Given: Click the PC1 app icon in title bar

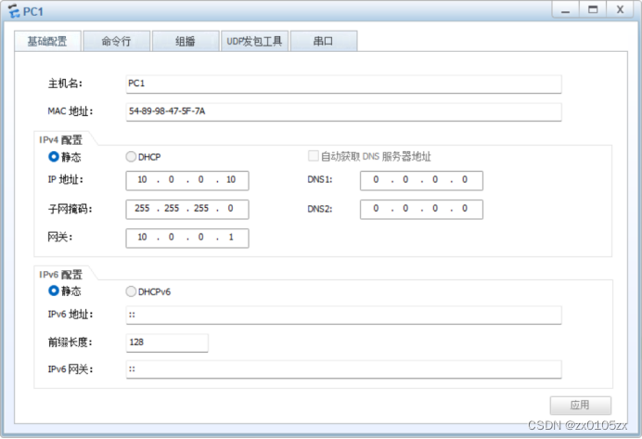Looking at the screenshot, I should (14, 11).
